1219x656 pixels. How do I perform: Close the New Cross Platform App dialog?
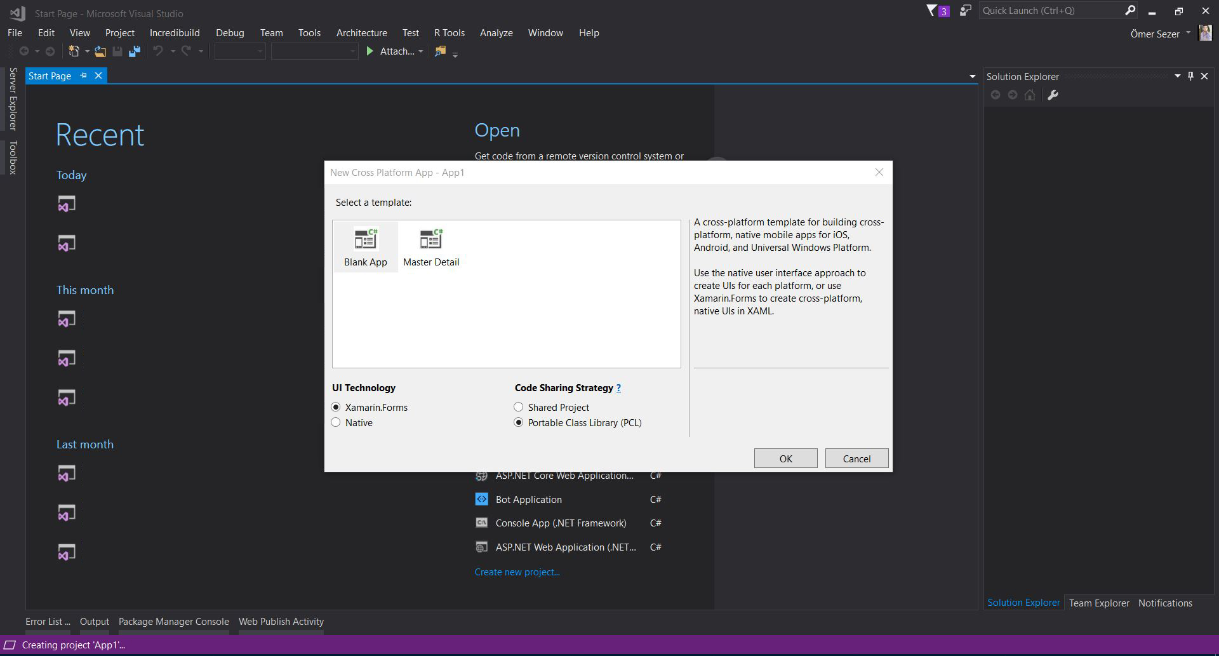pyautogui.click(x=879, y=172)
